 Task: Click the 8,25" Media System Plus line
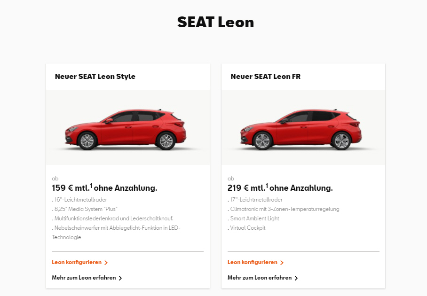(x=85, y=209)
